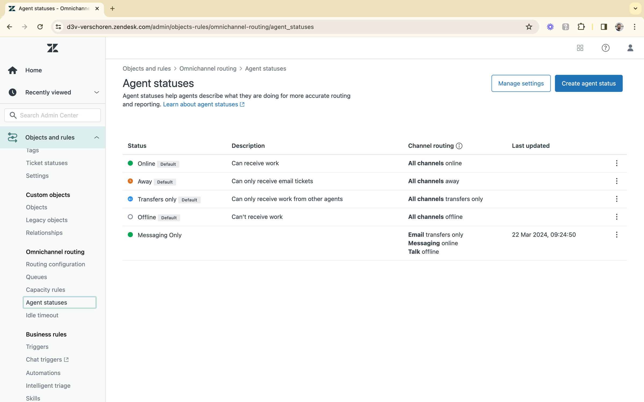
Task: Click the Omnichannel routing breadcrumb
Action: pos(208,69)
